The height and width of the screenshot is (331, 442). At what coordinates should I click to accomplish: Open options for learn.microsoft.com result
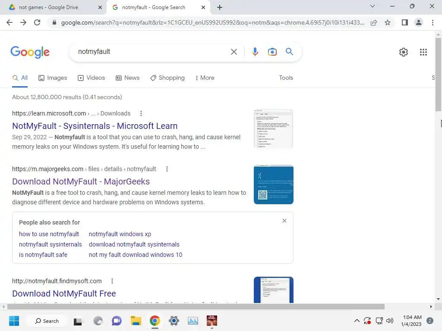[x=141, y=113]
